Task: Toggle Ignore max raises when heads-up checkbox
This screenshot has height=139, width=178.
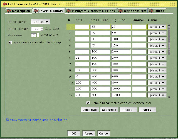Action: 10,43
